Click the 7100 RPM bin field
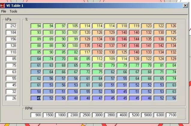 (x=172, y=115)
